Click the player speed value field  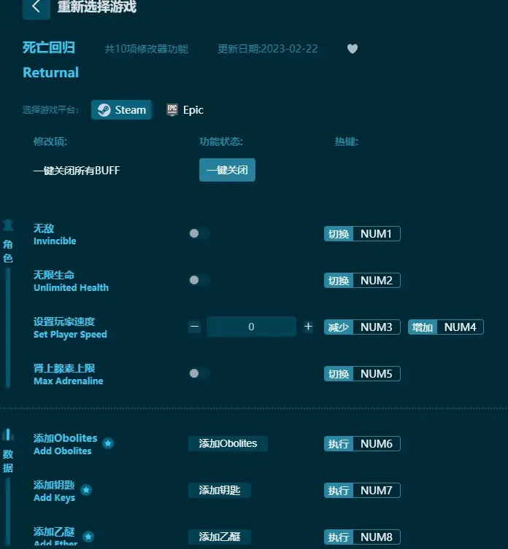(x=251, y=327)
